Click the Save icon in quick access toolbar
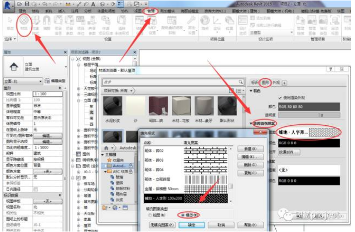The width and height of the screenshot is (355, 232). point(27,4)
